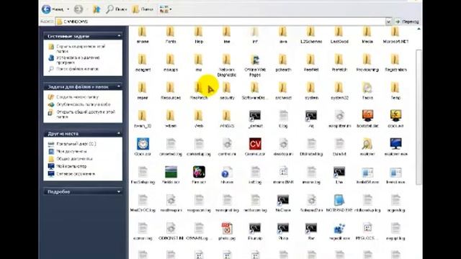Open the Back history dropdown arrow
Screen dimensions: 461x259
click(x=68, y=9)
